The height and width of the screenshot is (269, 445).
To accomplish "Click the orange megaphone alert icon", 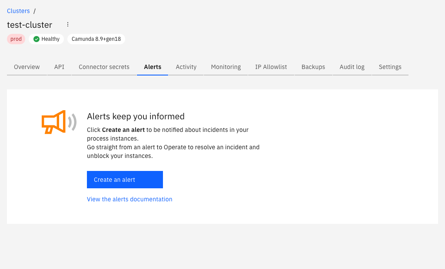I will pos(59,122).
